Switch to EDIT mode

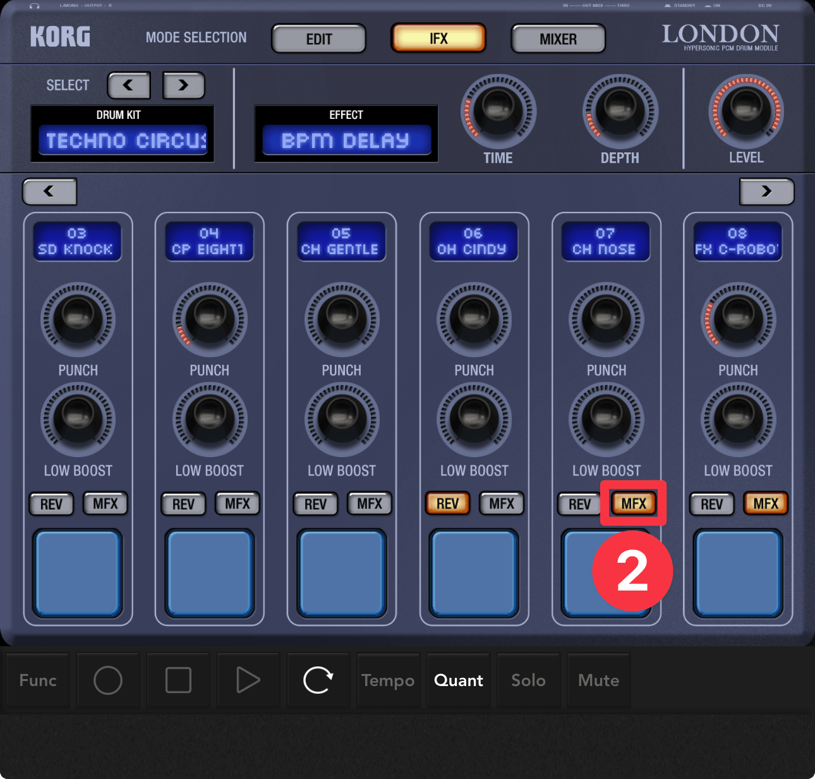[x=318, y=39]
